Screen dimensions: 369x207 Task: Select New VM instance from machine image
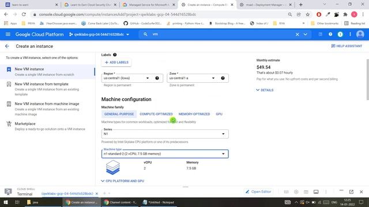click(48, 109)
